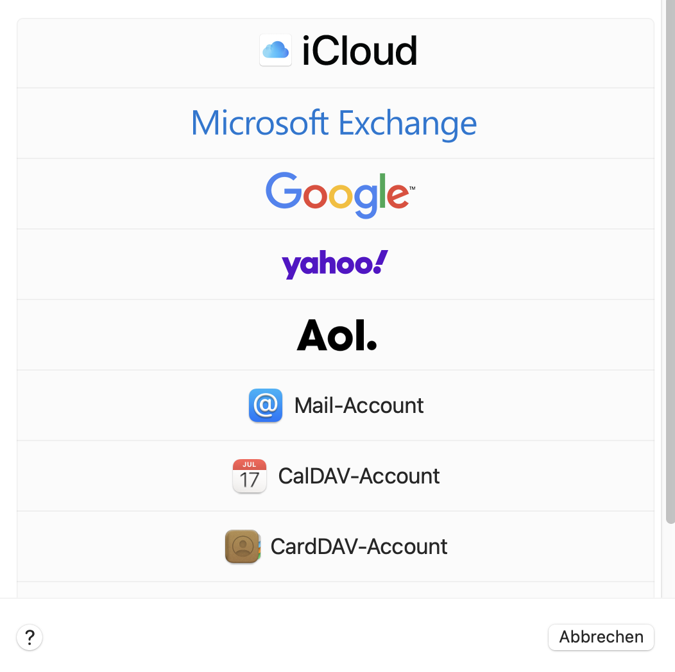Click the calendar icon showing 17
The width and height of the screenshot is (675, 672).
249,476
